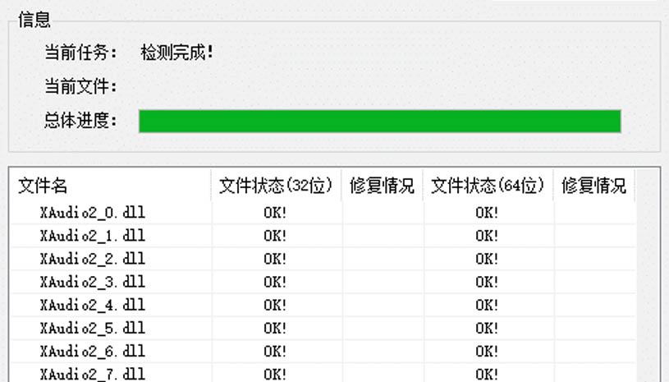
Task: Click the first 修复情况 column header
Action: [x=382, y=186]
